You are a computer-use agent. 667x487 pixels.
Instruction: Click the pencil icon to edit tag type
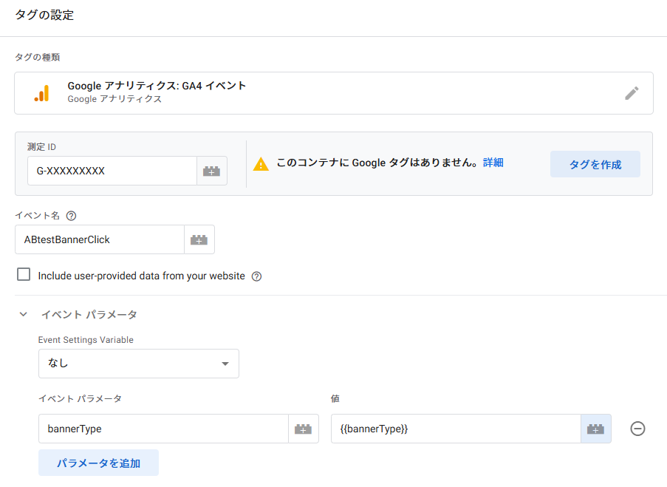tap(632, 93)
